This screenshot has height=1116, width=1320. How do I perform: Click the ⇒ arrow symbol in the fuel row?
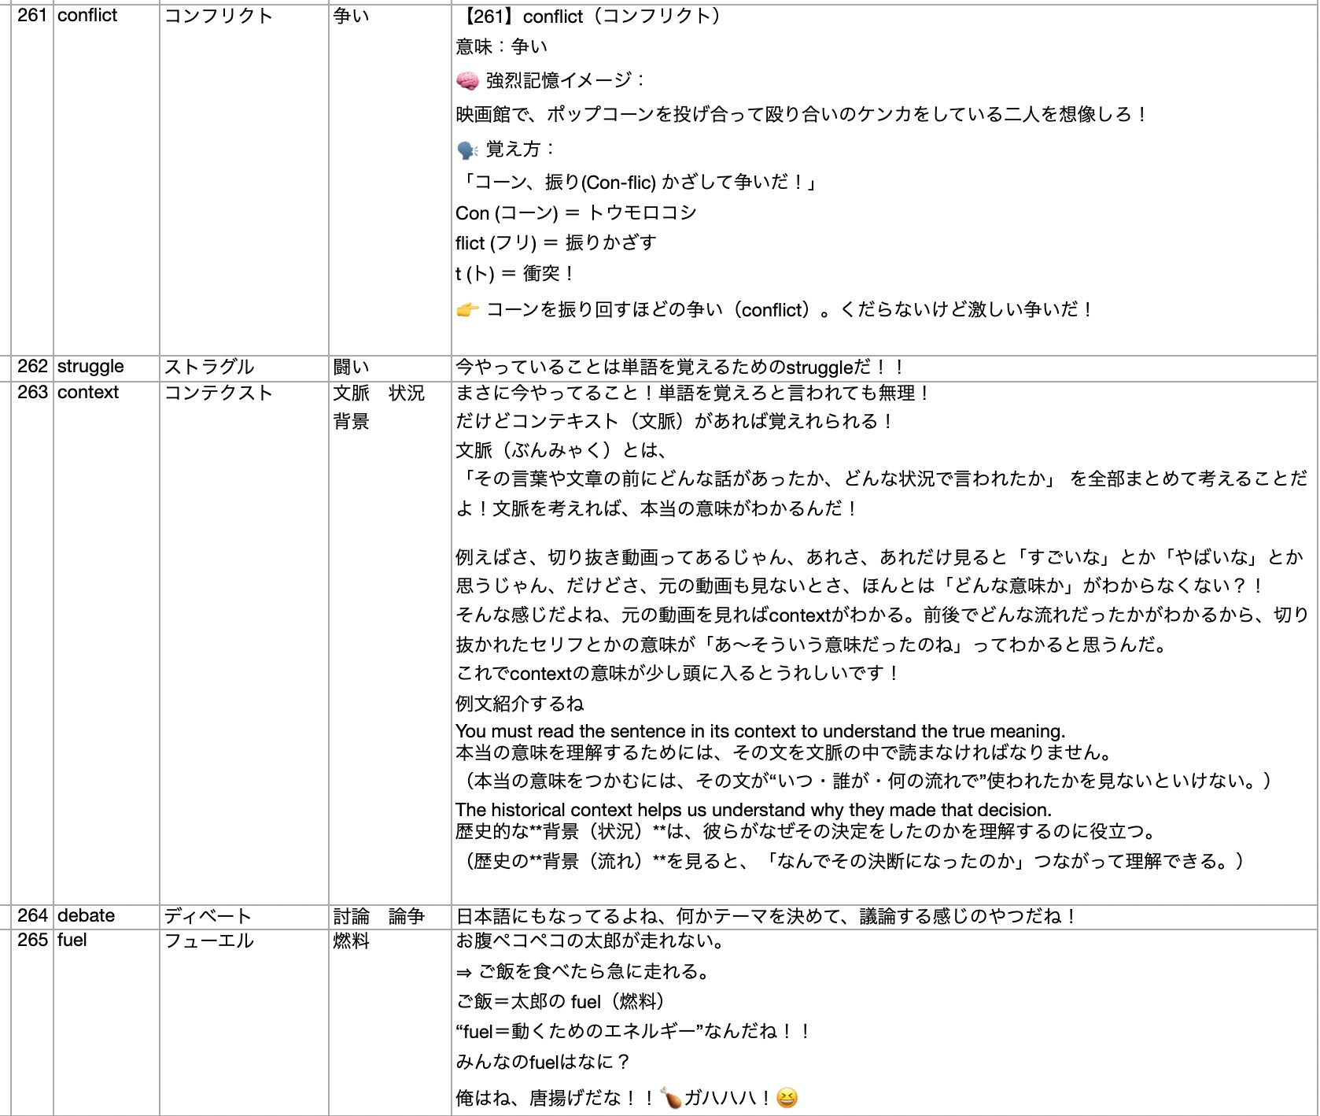pyautogui.click(x=466, y=972)
